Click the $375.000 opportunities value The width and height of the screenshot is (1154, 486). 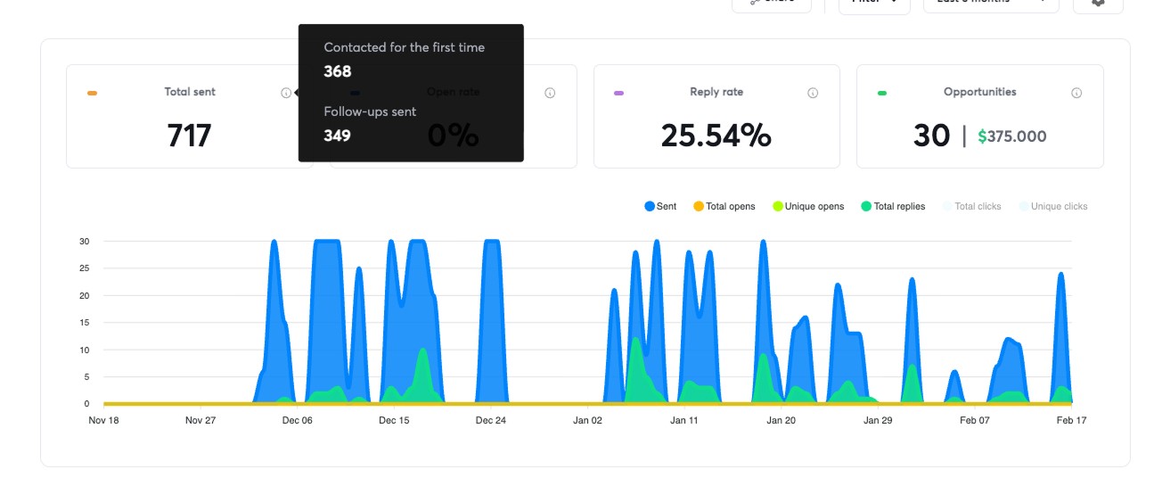pyautogui.click(x=1012, y=136)
